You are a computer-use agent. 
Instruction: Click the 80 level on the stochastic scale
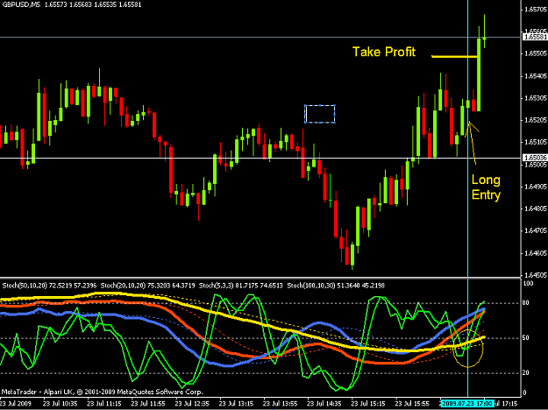[x=525, y=303]
